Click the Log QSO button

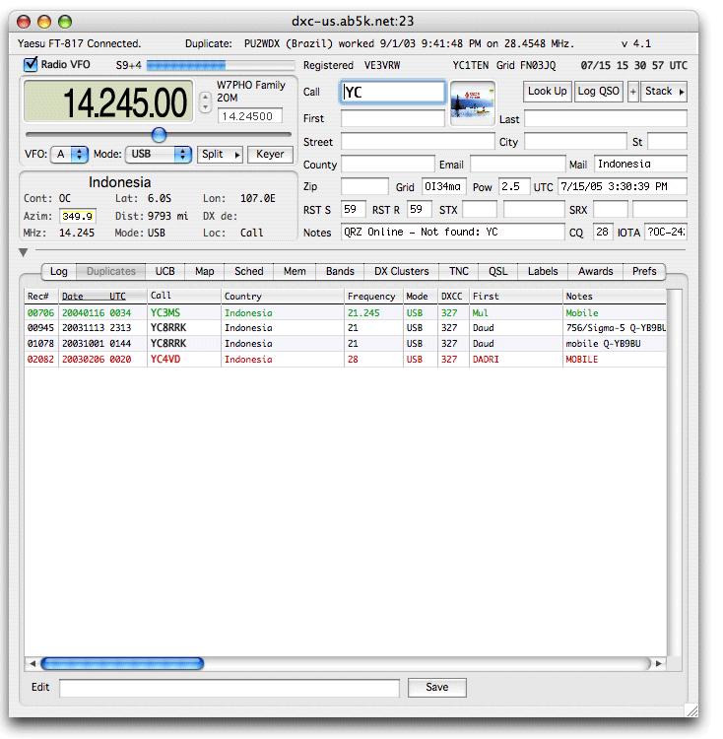(x=599, y=92)
